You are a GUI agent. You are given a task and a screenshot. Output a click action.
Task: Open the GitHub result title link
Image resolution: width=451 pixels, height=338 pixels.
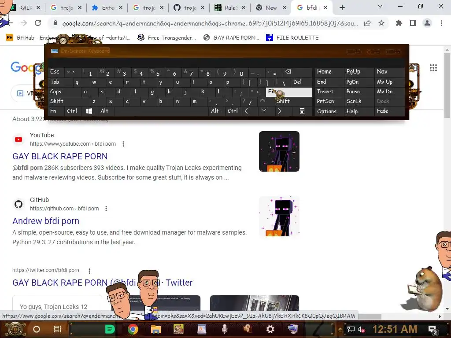pyautogui.click(x=46, y=221)
